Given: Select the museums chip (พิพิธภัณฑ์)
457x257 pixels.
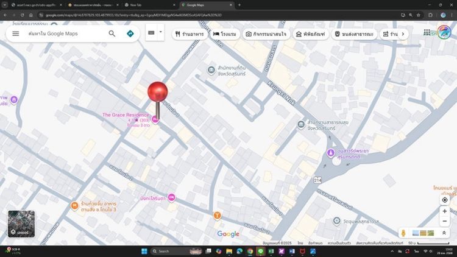Looking at the screenshot, I should 311,34.
